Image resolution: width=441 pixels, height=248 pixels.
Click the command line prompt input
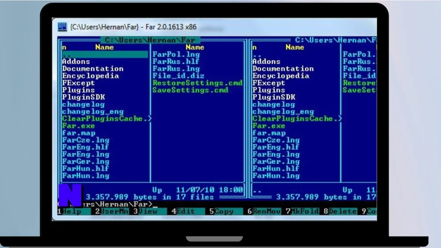(217, 204)
